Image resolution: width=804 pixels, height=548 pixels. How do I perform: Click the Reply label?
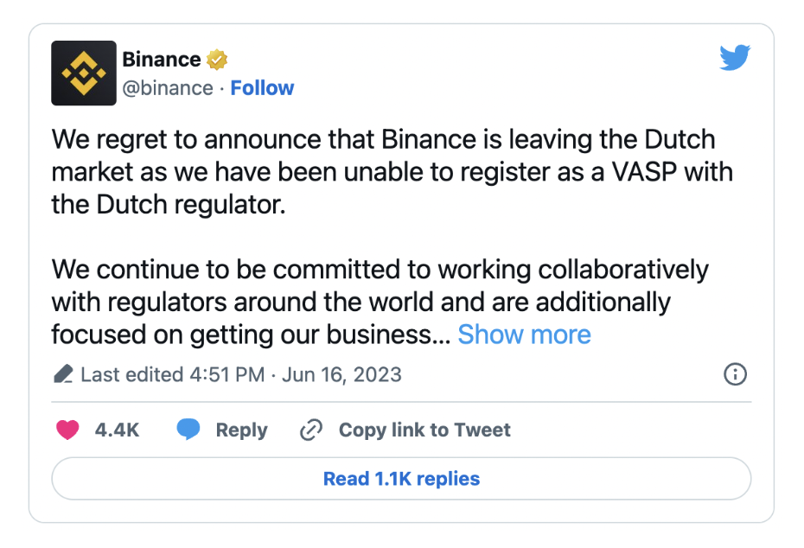241,430
